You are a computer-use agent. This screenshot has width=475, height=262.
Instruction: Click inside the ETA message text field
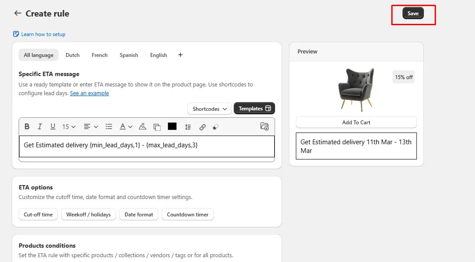pyautogui.click(x=147, y=146)
